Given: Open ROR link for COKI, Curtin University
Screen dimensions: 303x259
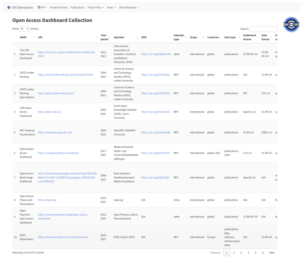Looking at the screenshot, I should tap(156, 112).
